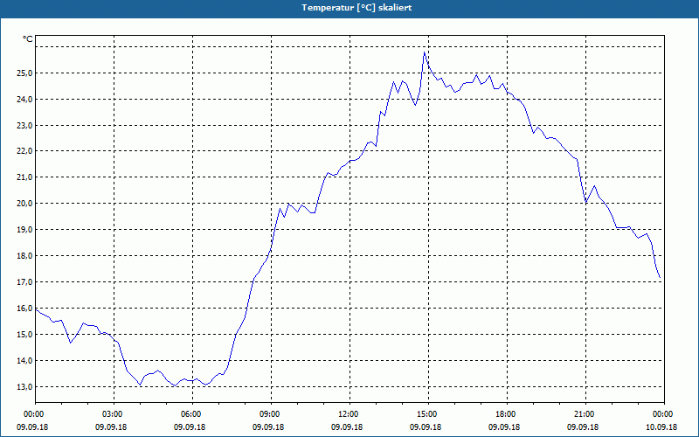Click the 'Temperatur [°C] skaliert' chart title

356,8
